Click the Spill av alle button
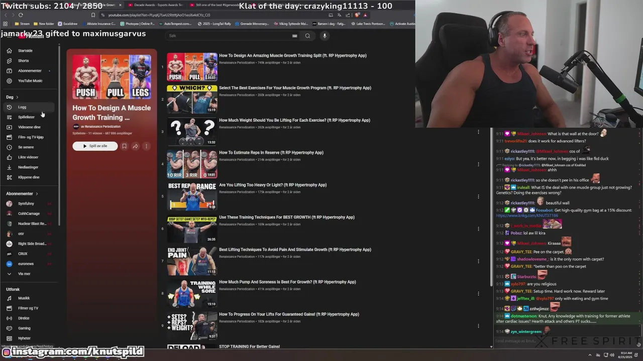The height and width of the screenshot is (361, 643). [x=95, y=146]
